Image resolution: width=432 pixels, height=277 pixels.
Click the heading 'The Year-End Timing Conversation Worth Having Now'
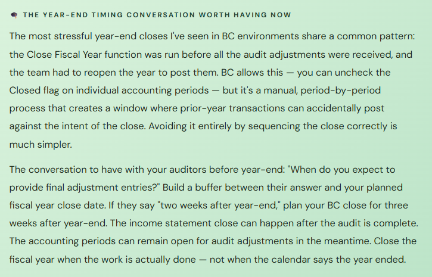click(157, 14)
